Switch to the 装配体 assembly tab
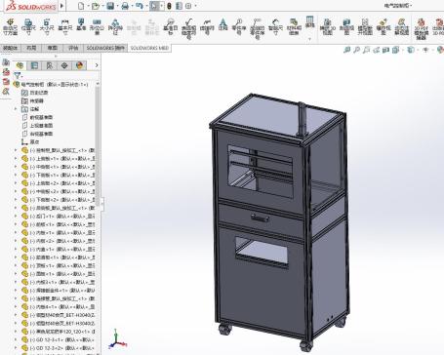The image size is (444, 355). click(x=10, y=48)
